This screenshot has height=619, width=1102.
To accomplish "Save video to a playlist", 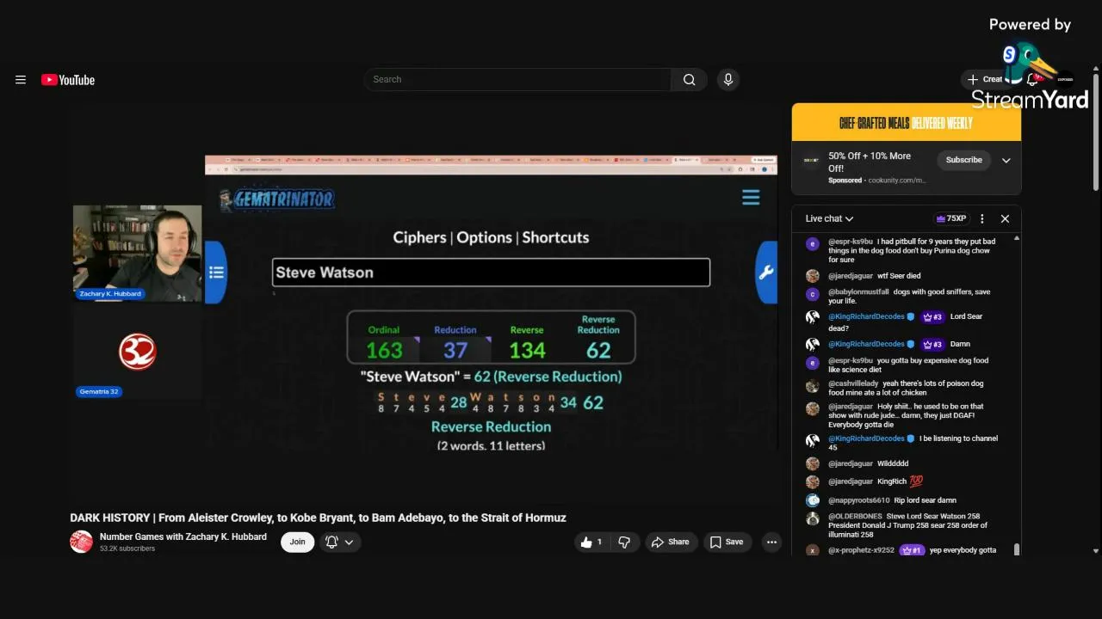I will click(x=726, y=542).
